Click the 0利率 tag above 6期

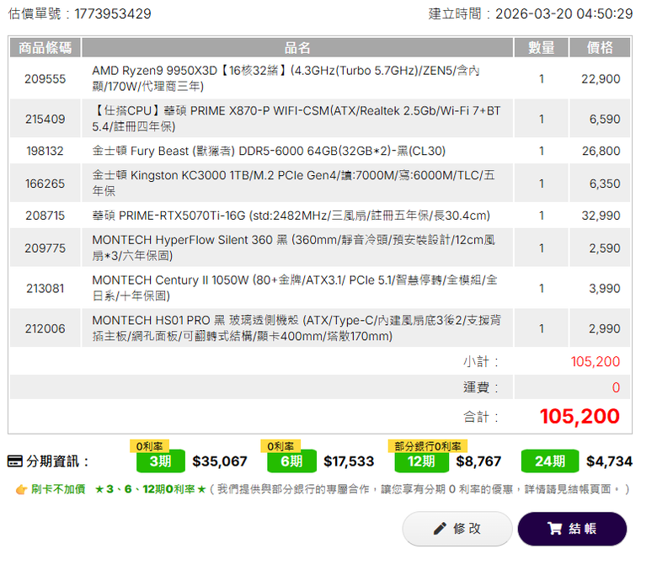(280, 446)
